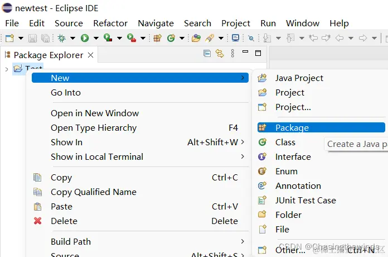Open the Search flashlight dropdown arrow
388x257 pixels.
coord(221,38)
